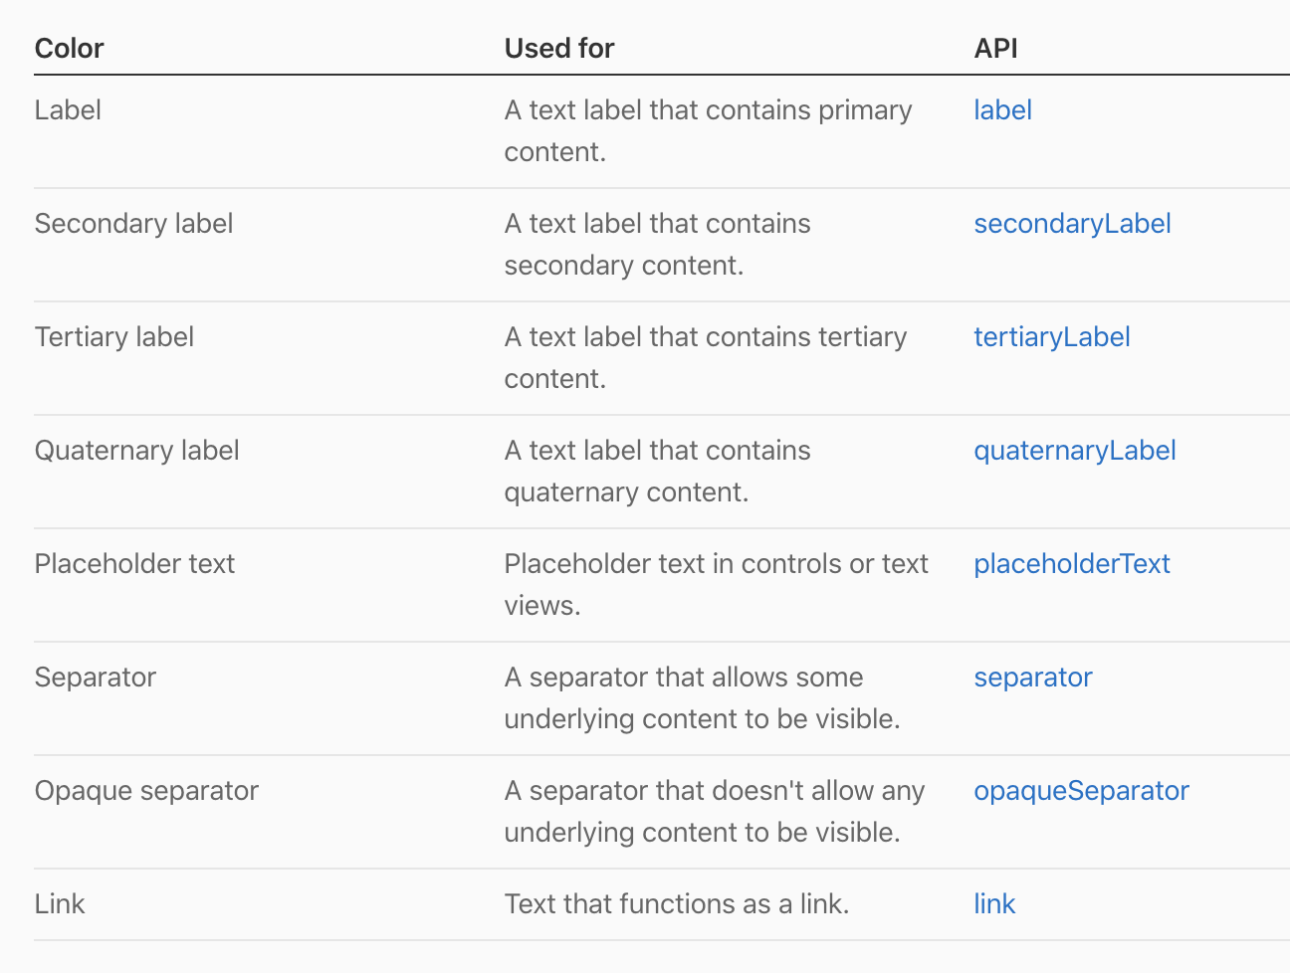The image size is (1290, 973).
Task: Open the placeholderText API link
Action: (1071, 564)
